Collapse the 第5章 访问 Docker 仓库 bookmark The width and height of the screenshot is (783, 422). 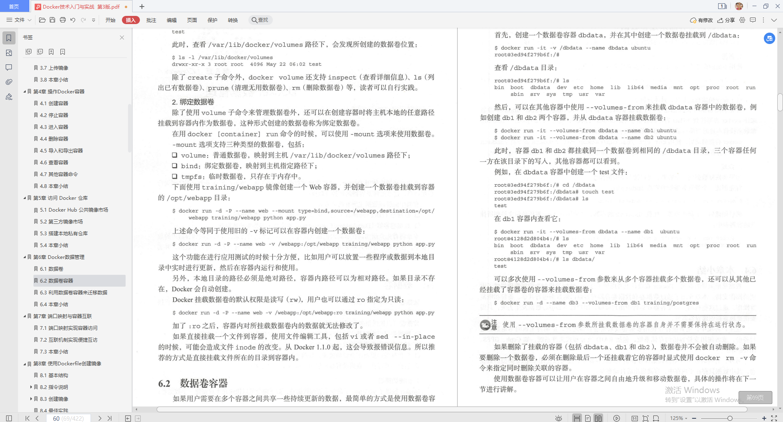click(x=24, y=198)
